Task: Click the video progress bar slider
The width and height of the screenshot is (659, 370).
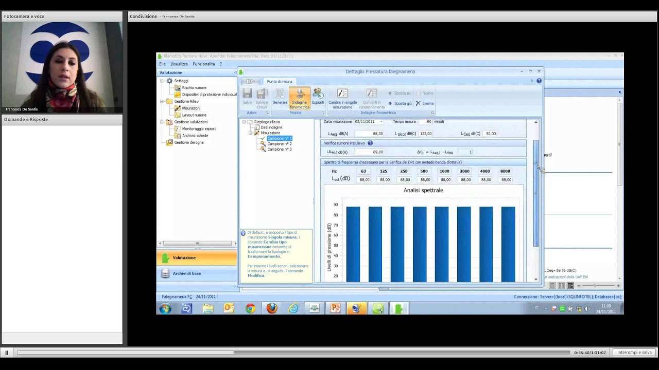Action: pos(293,353)
